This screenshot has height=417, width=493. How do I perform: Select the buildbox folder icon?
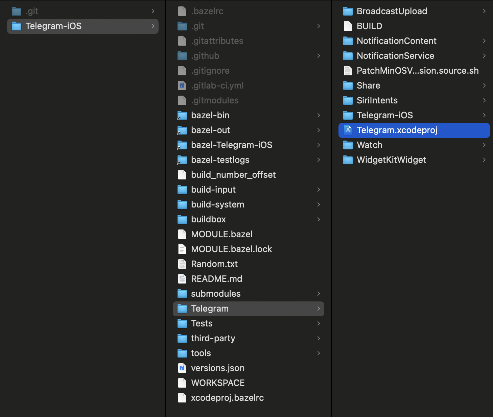(x=182, y=219)
